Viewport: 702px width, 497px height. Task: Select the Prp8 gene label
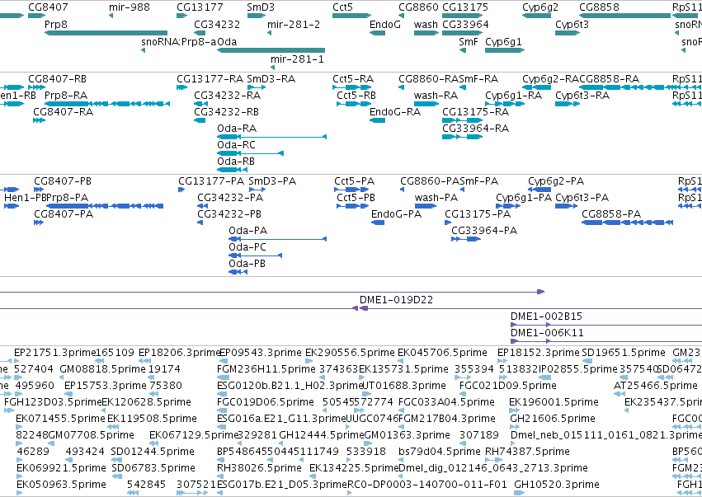click(x=56, y=24)
